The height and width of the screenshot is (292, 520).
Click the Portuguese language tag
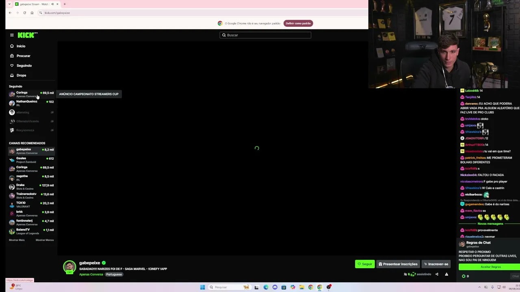(x=114, y=275)
